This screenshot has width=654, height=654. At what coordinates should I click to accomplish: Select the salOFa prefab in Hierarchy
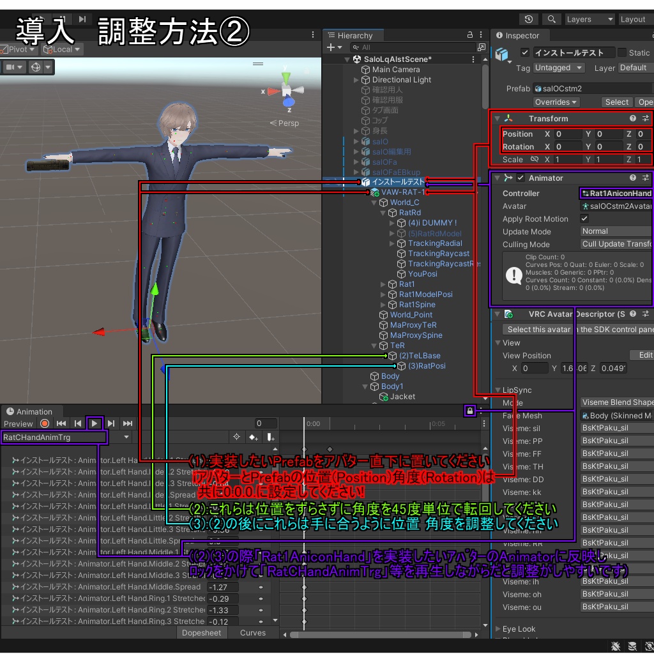coord(384,162)
